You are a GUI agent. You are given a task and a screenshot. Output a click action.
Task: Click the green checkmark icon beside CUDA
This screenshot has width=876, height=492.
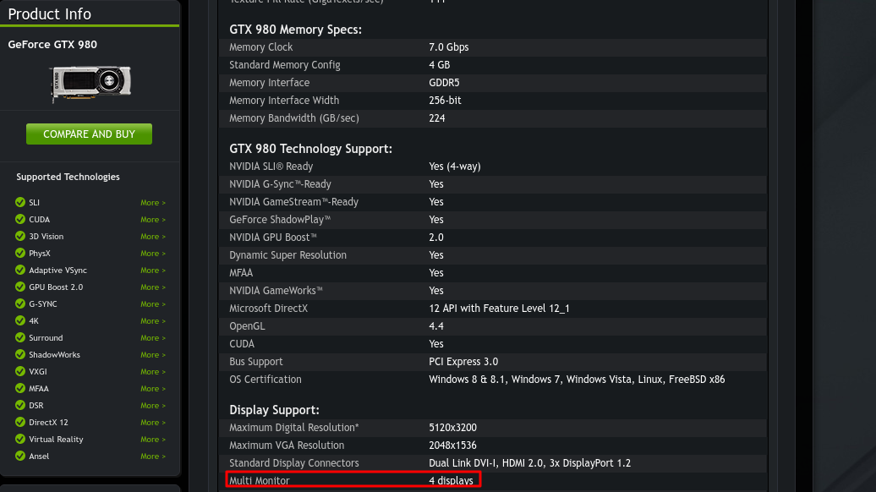click(x=20, y=219)
